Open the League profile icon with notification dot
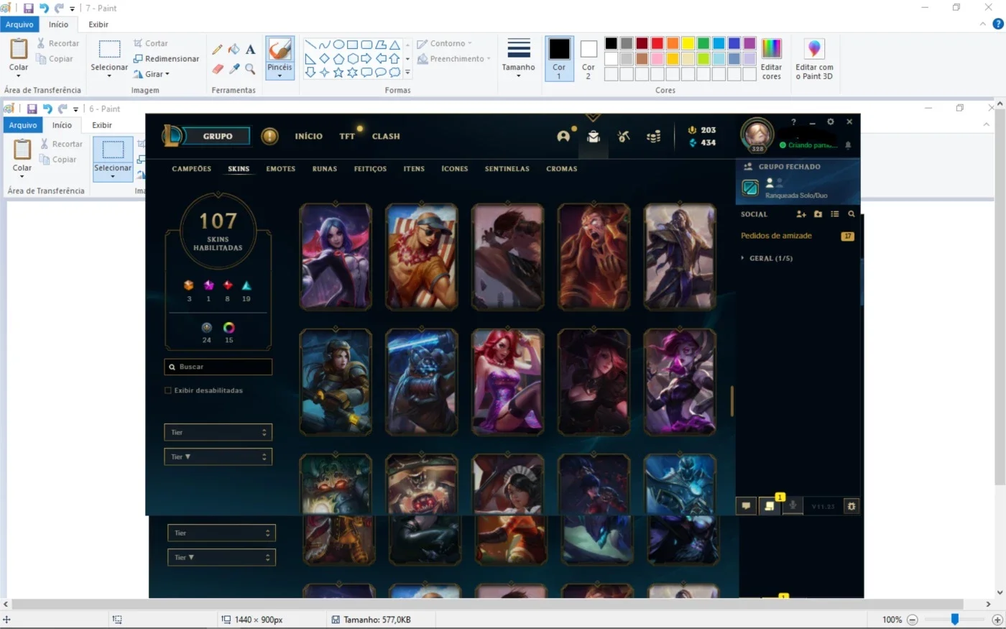 tap(564, 136)
